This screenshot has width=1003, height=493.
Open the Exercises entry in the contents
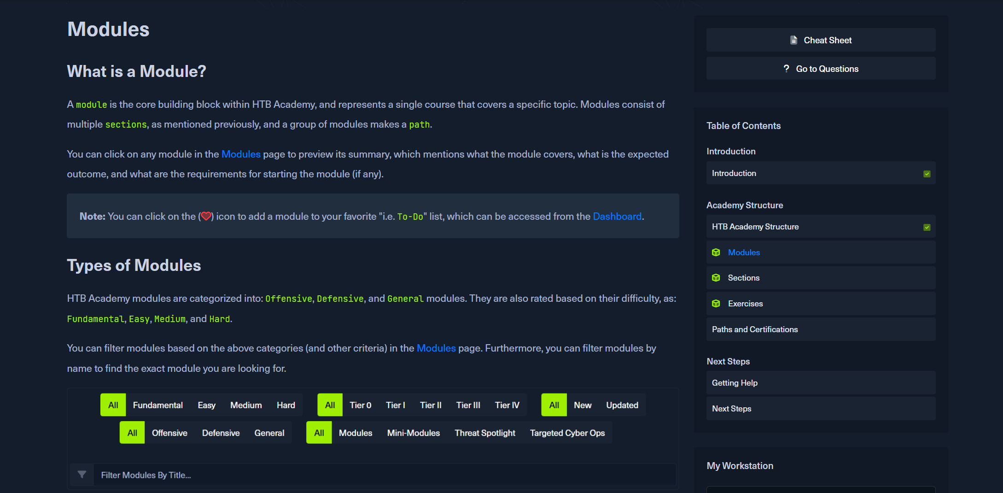[x=821, y=304]
